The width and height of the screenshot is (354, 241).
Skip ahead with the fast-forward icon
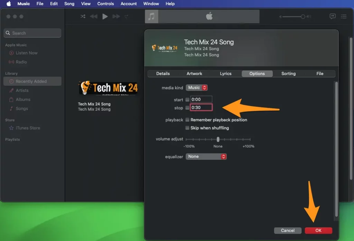116,16
